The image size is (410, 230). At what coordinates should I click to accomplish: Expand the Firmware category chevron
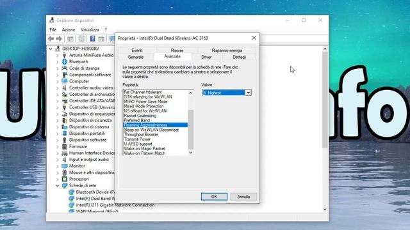[57, 146]
